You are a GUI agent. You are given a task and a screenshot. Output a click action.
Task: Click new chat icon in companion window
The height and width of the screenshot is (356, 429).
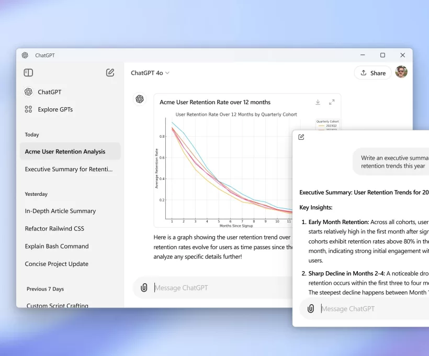pos(301,137)
